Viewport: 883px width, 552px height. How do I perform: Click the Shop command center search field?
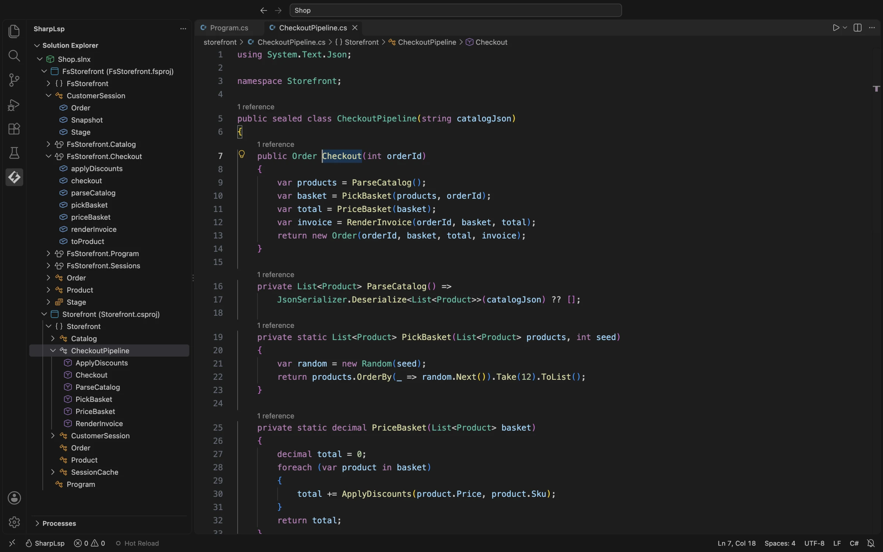click(455, 10)
